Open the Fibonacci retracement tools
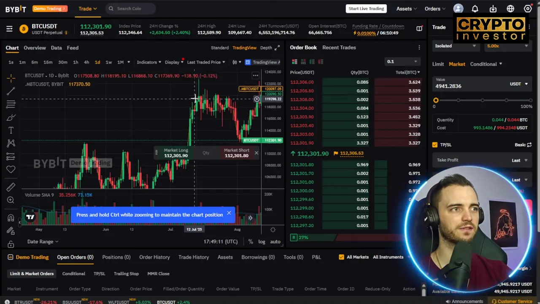The height and width of the screenshot is (304, 540). coord(11,104)
